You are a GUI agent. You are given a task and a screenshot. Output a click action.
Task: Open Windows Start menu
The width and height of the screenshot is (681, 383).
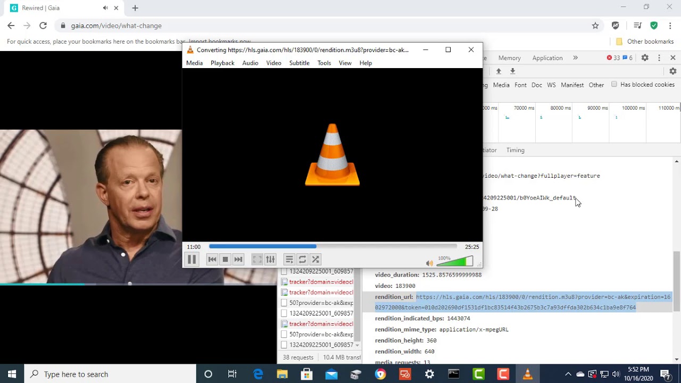(12, 374)
